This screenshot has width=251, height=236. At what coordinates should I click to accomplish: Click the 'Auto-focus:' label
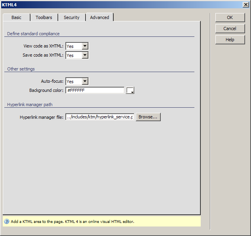click(x=52, y=81)
